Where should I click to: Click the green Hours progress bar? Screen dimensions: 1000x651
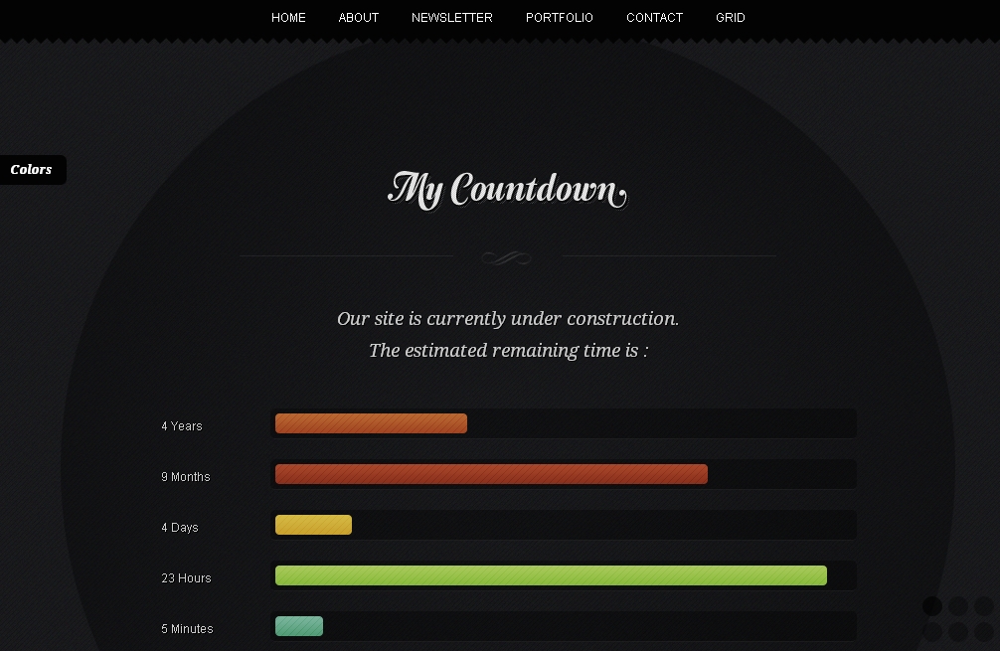click(x=551, y=576)
